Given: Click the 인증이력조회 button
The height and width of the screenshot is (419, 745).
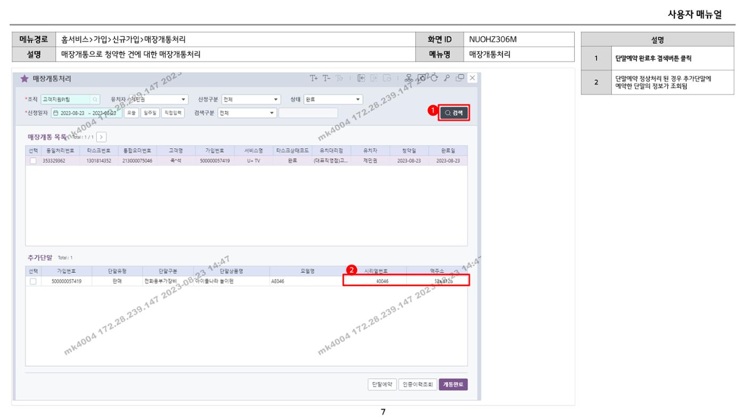Looking at the screenshot, I should [x=418, y=384].
